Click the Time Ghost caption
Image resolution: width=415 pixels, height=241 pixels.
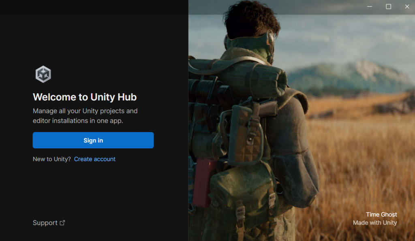point(381,215)
